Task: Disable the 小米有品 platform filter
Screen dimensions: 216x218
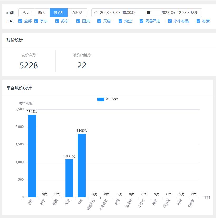Action: pyautogui.click(x=170, y=21)
